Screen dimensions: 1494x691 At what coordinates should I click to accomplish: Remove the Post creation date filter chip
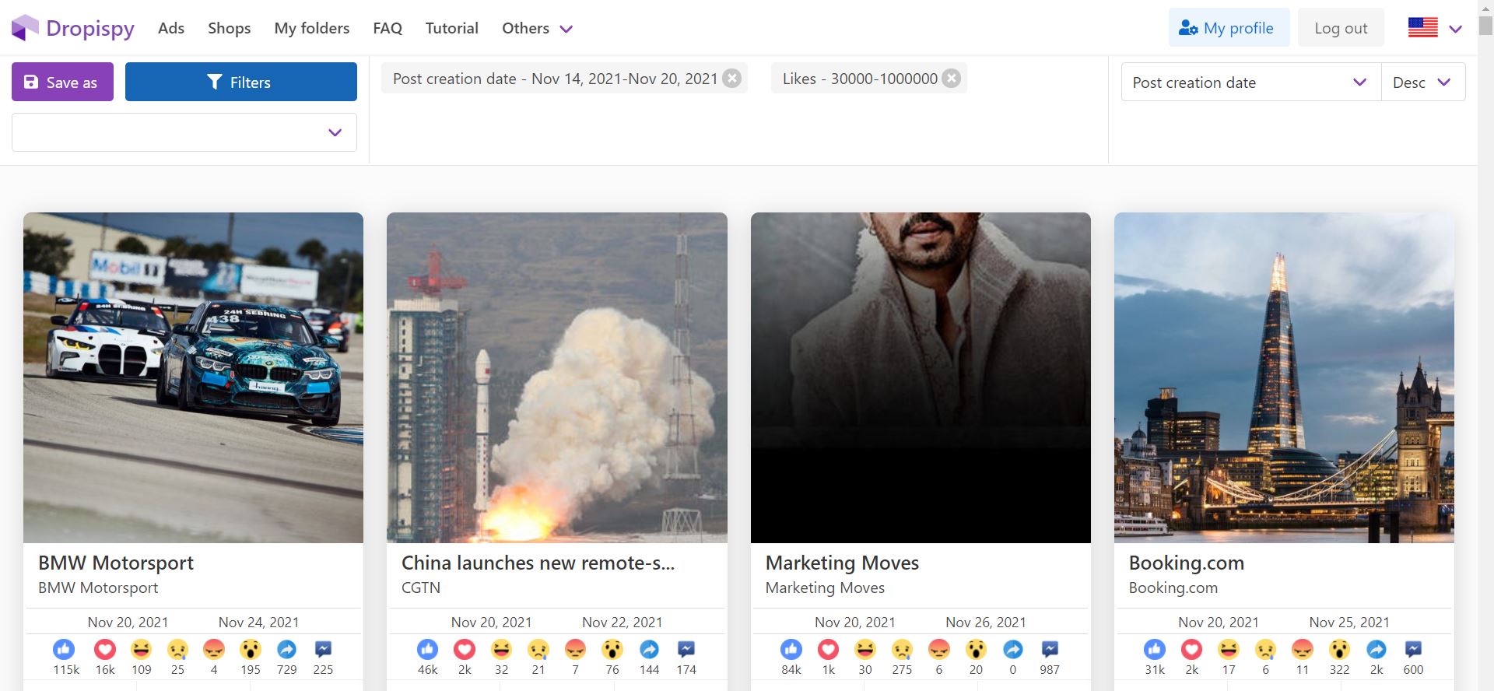pos(731,79)
